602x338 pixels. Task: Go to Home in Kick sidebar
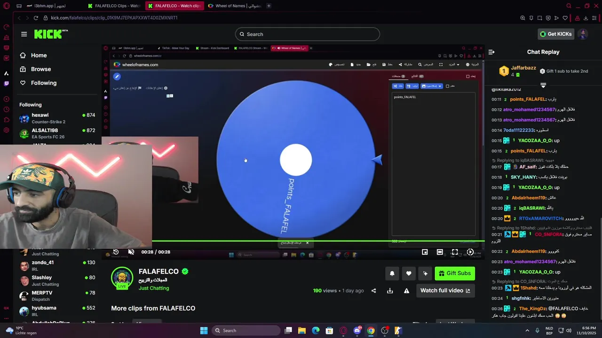click(x=39, y=55)
